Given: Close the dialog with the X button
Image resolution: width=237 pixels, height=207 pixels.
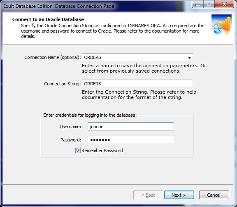Looking at the screenshot, I should (224, 5).
